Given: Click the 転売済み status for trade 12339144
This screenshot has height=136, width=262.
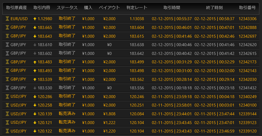Looking at the screenshot, I should [67, 114].
